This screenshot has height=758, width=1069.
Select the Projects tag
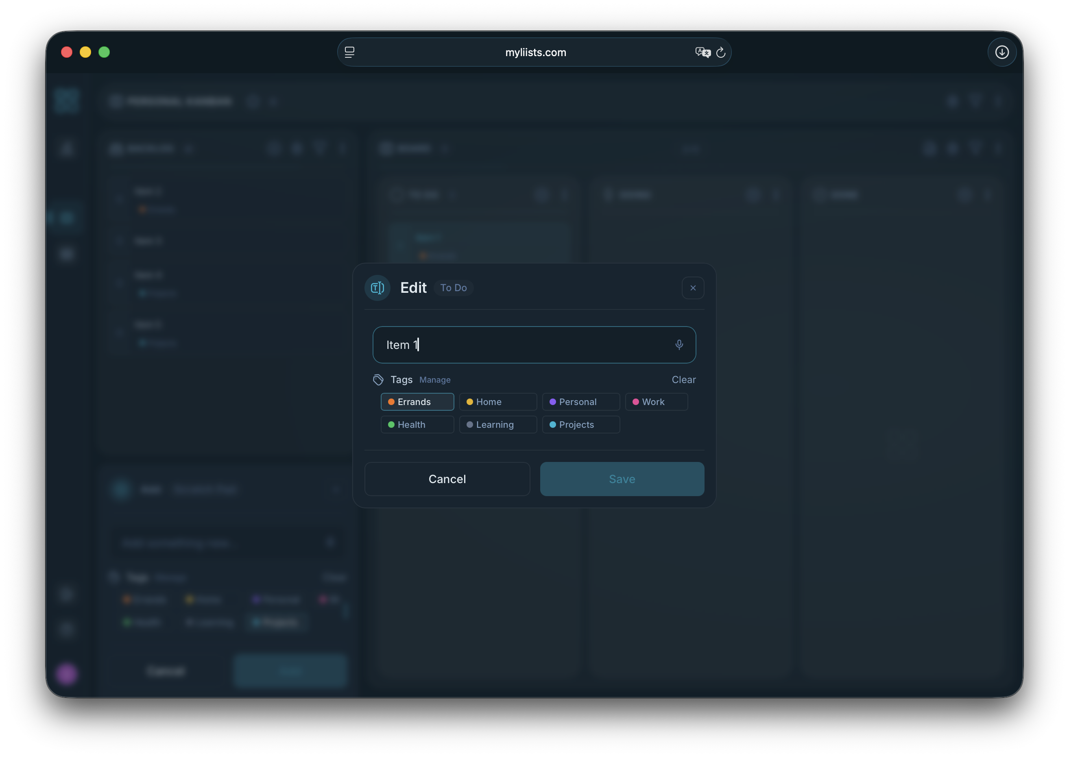pos(581,424)
